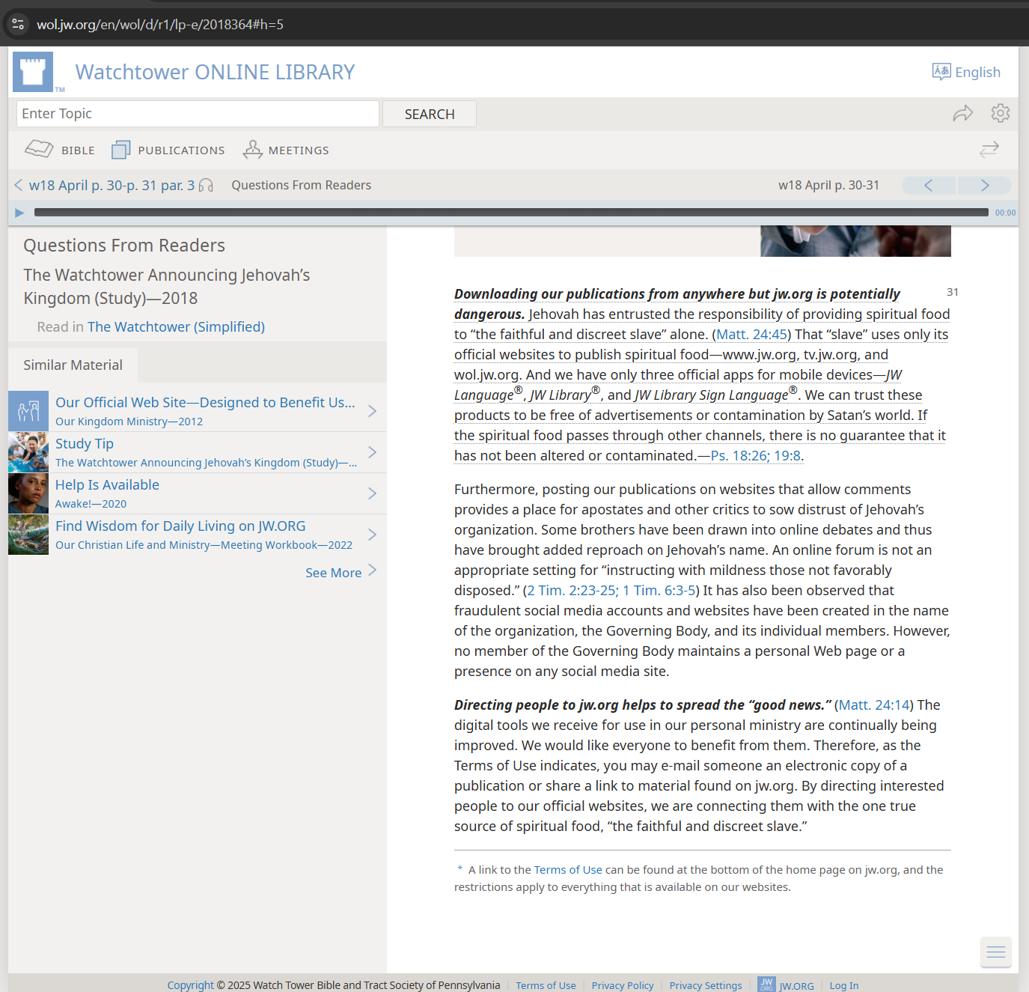The width and height of the screenshot is (1029, 992).
Task: Open the settings gear icon
Action: (x=1000, y=113)
